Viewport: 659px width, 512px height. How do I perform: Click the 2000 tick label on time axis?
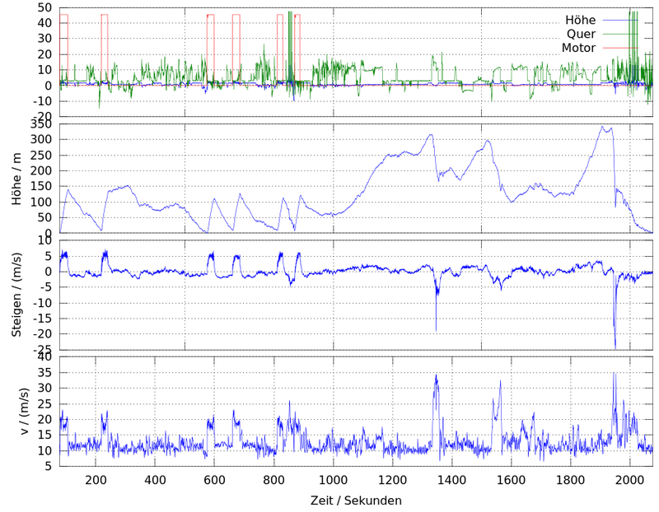pos(629,481)
